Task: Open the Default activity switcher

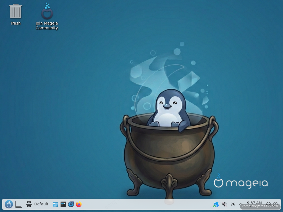Action: tap(37, 204)
